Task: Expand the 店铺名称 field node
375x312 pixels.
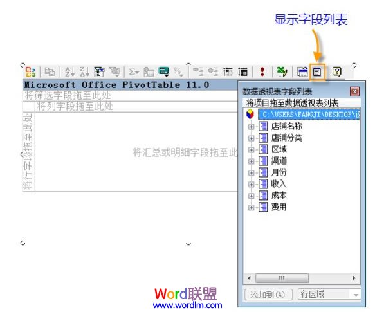Action: tap(251, 127)
